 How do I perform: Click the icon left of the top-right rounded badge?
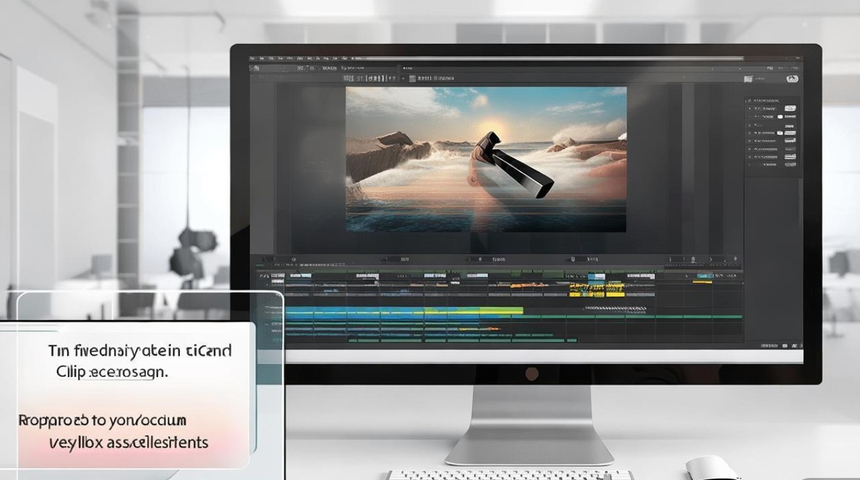[747, 79]
